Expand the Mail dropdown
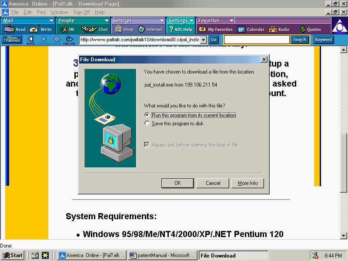The width and height of the screenshot is (348, 261). click(x=51, y=20)
